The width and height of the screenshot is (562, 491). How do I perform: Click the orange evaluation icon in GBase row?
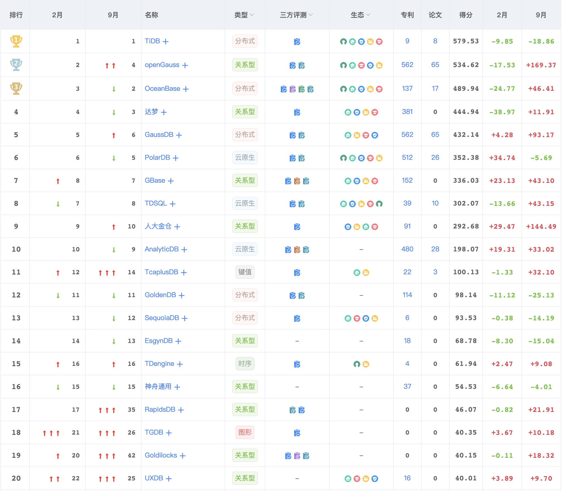tap(297, 181)
